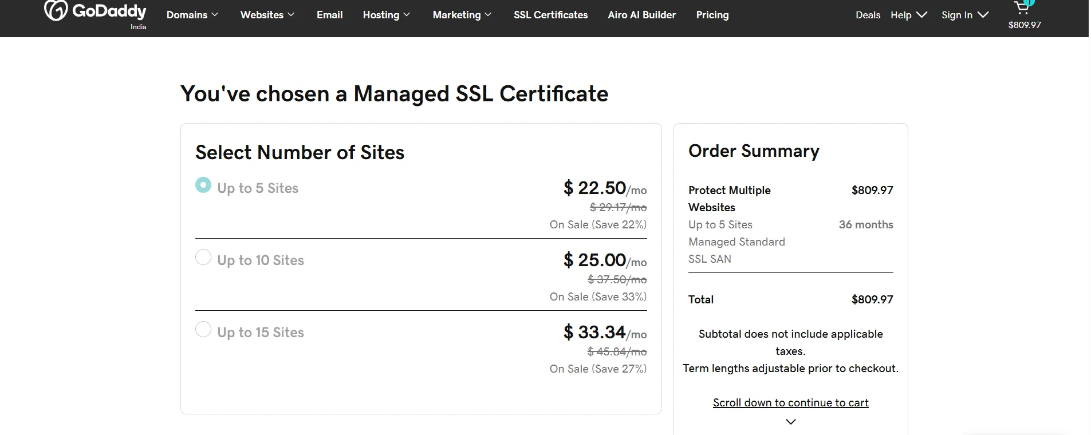Click the $ 33.34/mo price

coord(605,332)
